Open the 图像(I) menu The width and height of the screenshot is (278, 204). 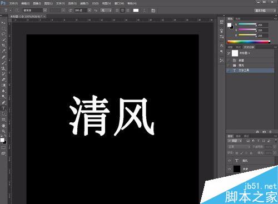pos(37,3)
